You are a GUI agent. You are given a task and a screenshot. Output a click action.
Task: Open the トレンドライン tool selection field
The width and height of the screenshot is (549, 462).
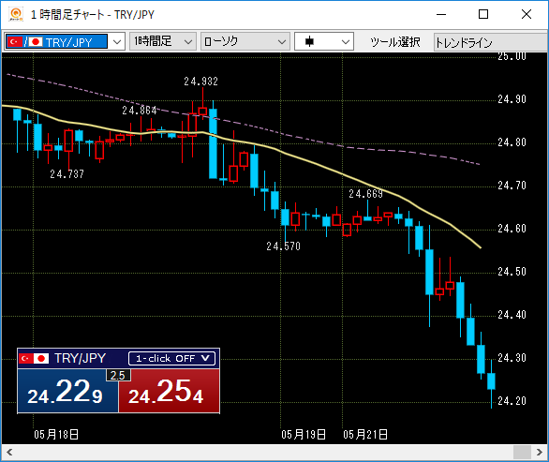point(490,42)
